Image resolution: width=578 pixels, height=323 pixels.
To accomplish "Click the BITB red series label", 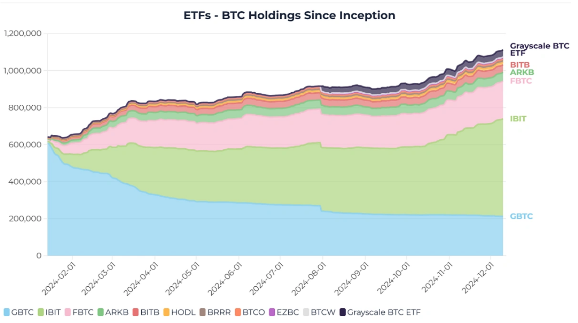I will click(x=520, y=65).
